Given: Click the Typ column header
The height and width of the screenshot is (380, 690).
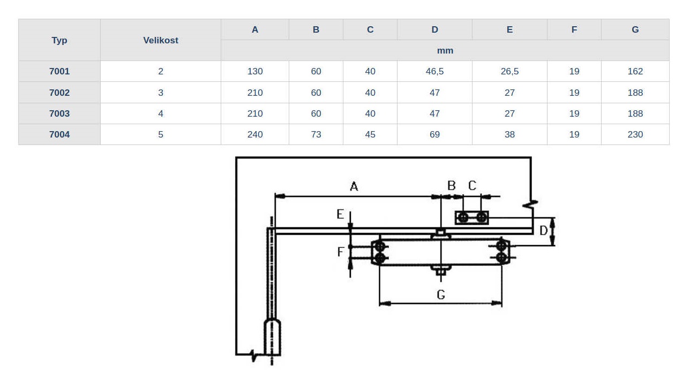Looking at the screenshot, I should [x=59, y=40].
